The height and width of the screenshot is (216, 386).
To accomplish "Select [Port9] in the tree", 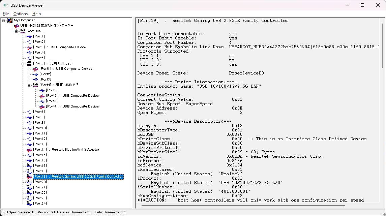I will [x=39, y=123].
